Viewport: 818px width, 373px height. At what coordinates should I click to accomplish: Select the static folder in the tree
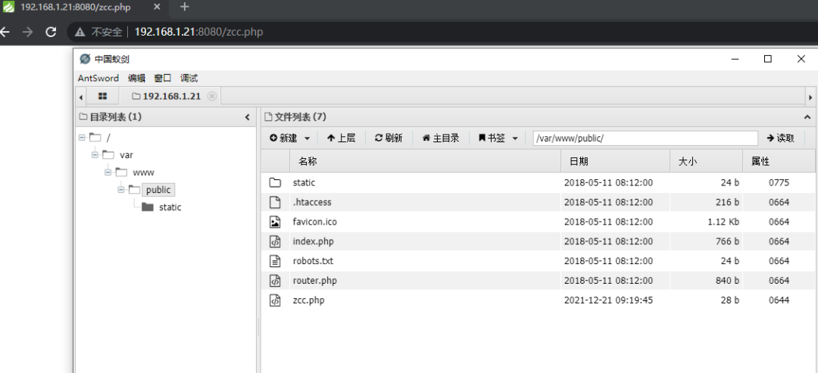(170, 207)
